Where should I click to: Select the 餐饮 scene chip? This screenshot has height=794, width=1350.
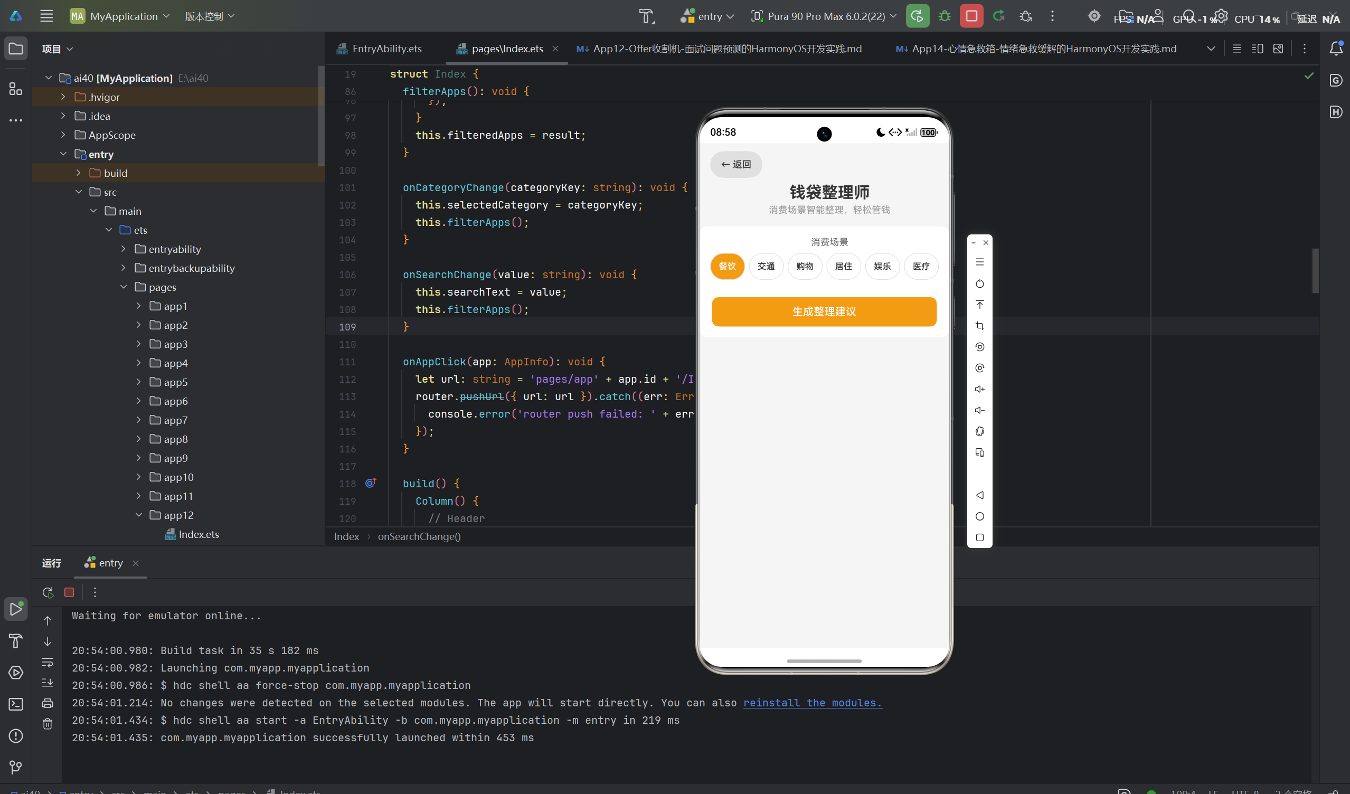point(727,266)
